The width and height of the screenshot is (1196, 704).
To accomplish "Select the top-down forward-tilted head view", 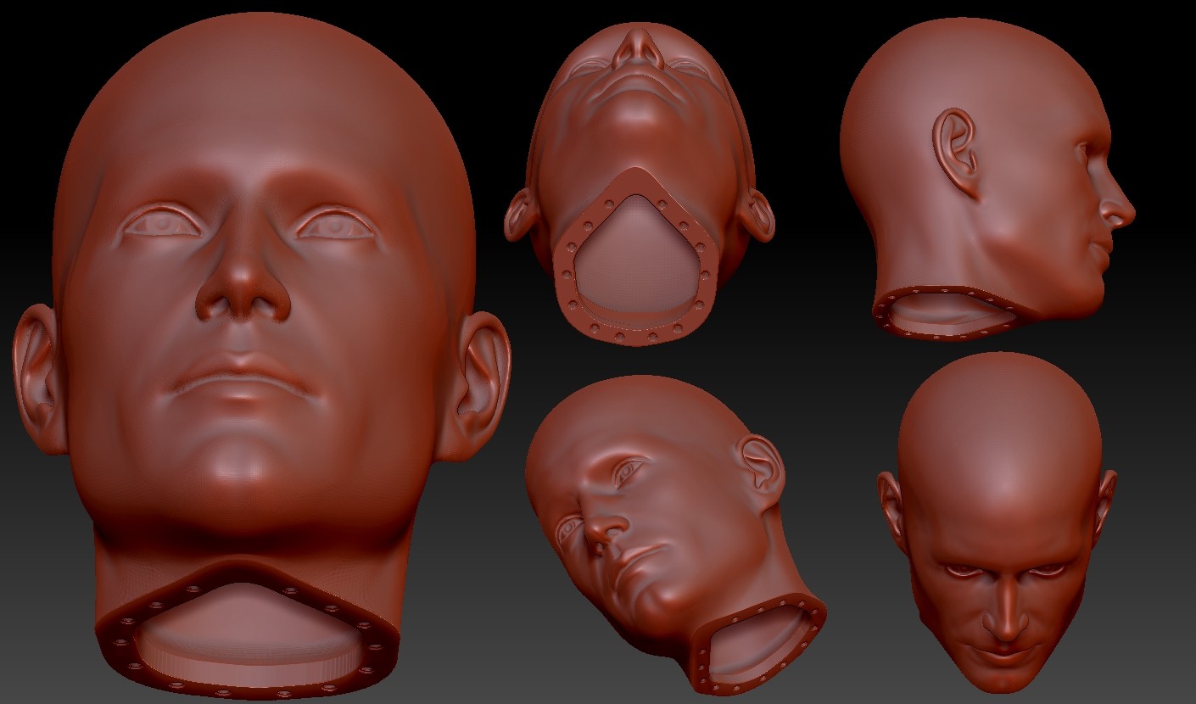I will (1001, 475).
